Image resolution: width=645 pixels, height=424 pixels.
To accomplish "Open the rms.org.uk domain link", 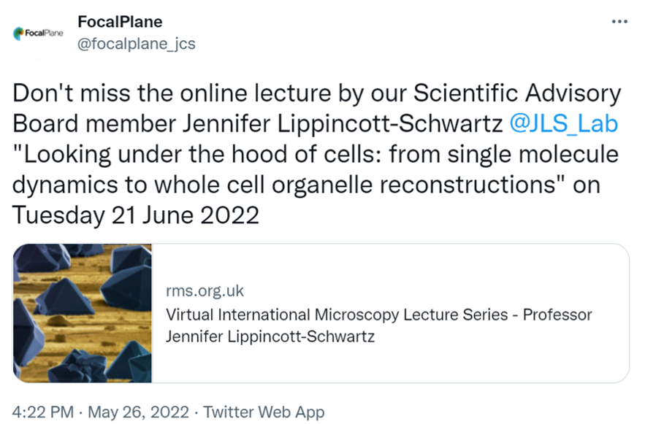I will click(x=205, y=291).
